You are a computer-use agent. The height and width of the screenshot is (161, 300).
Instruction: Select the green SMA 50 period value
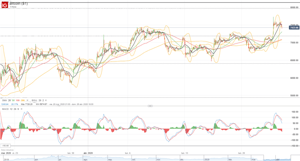pos(13,100)
